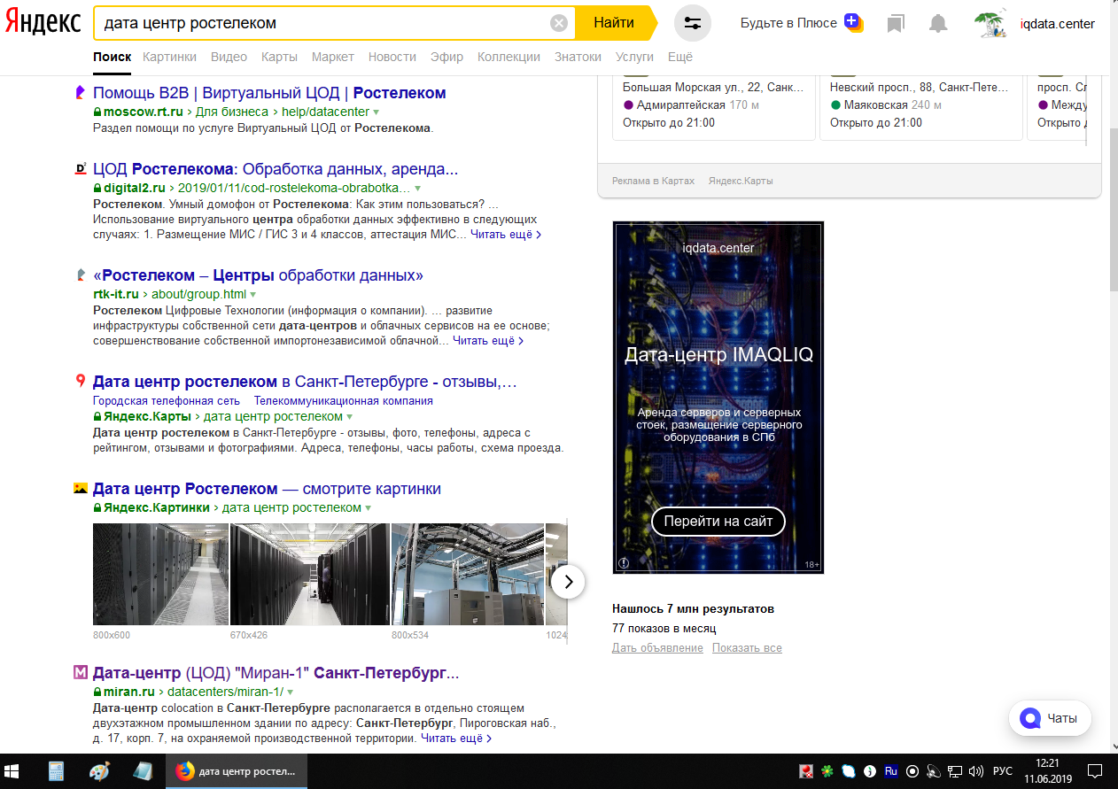Expand dropdown arrow after miran.ru datacenters URL

(291, 692)
